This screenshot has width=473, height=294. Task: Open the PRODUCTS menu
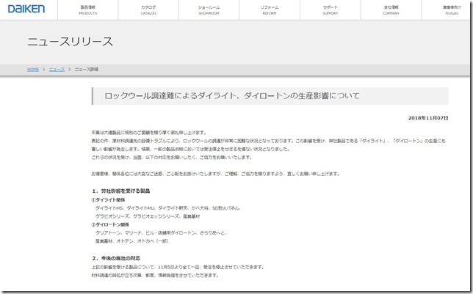pos(88,10)
